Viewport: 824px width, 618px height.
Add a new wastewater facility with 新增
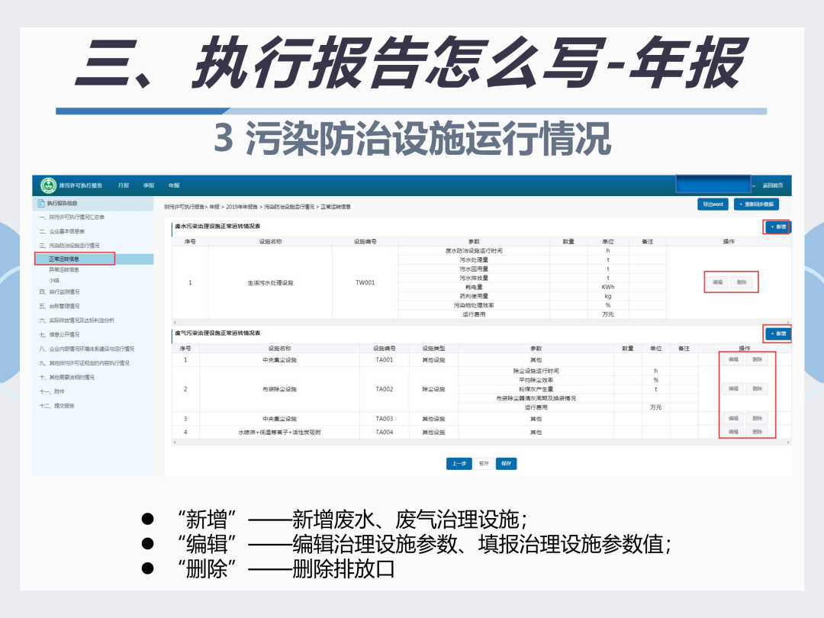(777, 227)
